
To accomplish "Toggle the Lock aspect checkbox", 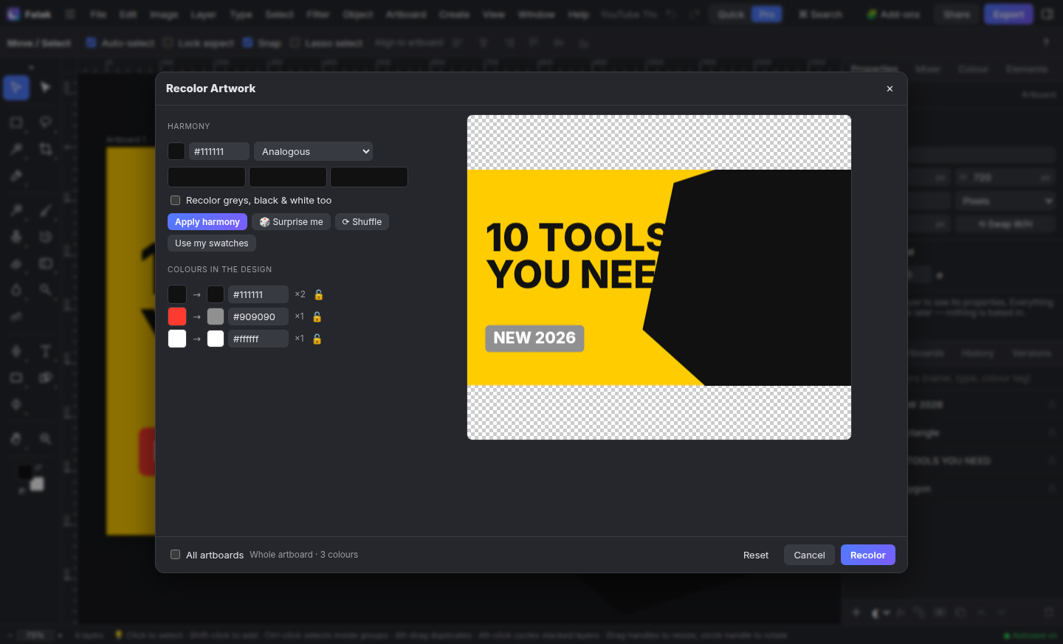I will coord(168,43).
